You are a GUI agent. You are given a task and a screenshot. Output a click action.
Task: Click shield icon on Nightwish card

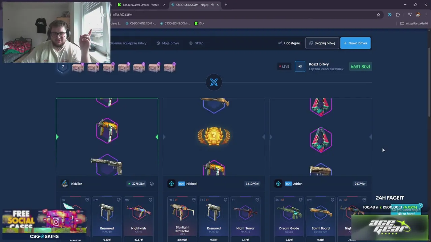150,200
